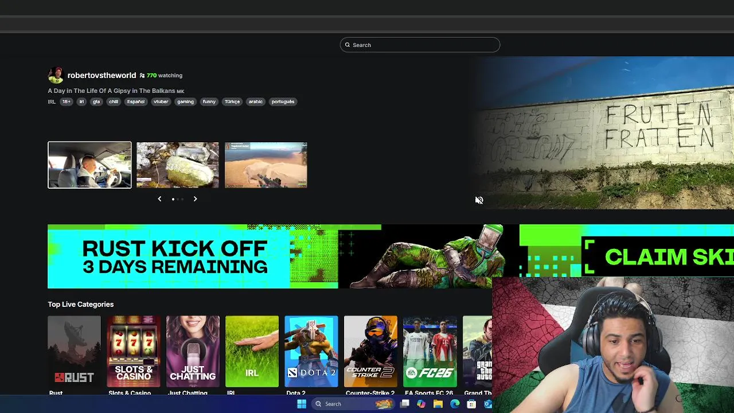Viewport: 734px width, 413px height.
Task: Click the chill tag chip
Action: 114,102
